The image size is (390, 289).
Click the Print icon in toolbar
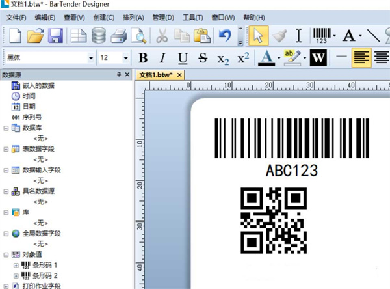click(x=118, y=36)
